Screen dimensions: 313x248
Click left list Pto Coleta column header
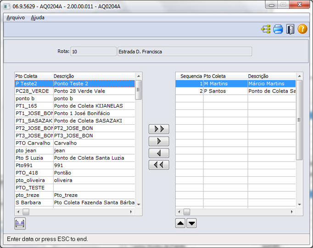[34, 76]
